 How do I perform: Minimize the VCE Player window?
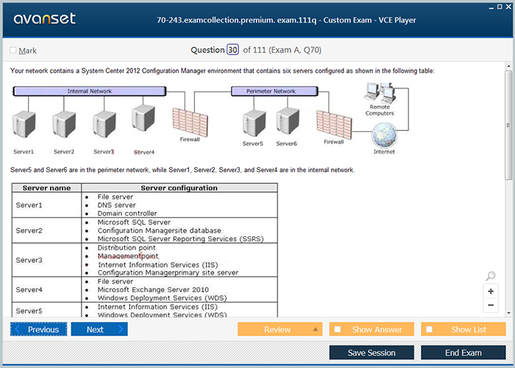point(491,7)
